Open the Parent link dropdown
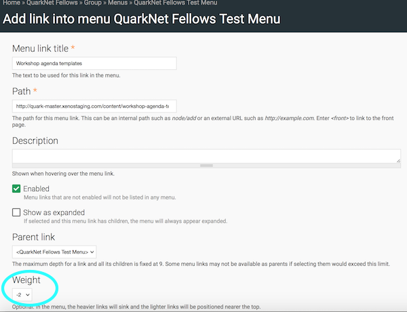407x312 pixels. pos(54,252)
